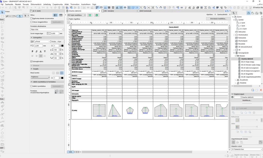Viewport: 263px width, 158px height.
Task: Activate the bold text style button
Action: [32, 51]
